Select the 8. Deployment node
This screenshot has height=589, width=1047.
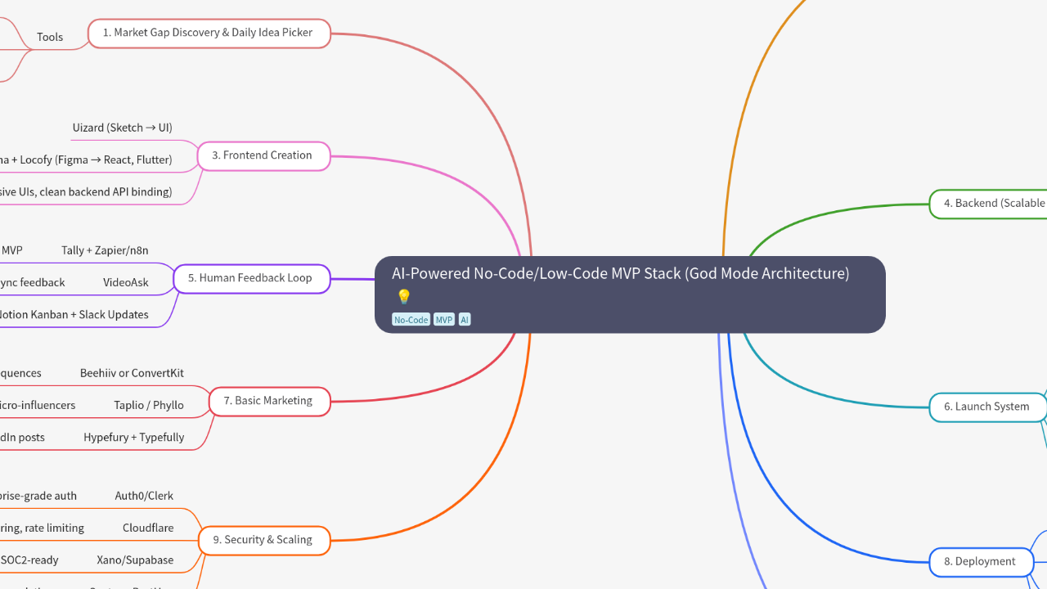[982, 562]
